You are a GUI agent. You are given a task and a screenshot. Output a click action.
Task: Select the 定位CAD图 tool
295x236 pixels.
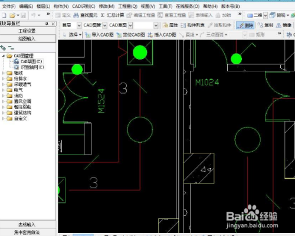pyautogui.click(x=130, y=35)
